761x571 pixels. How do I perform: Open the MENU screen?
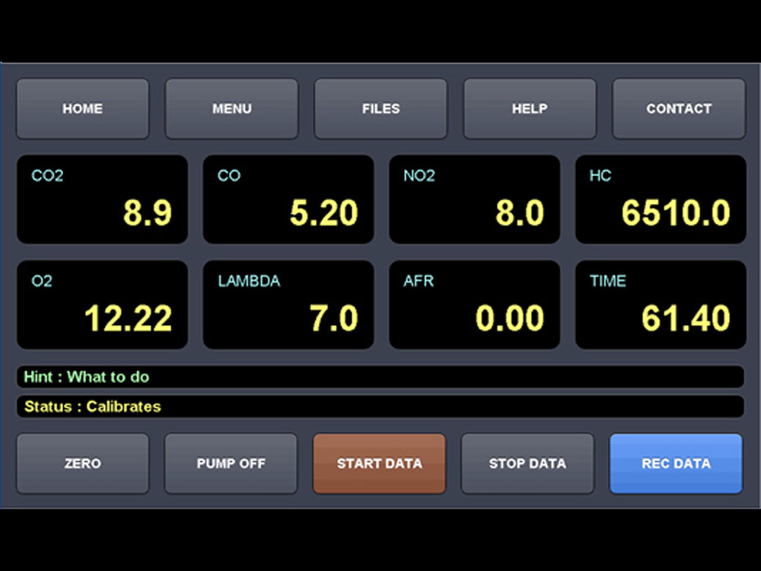point(231,109)
